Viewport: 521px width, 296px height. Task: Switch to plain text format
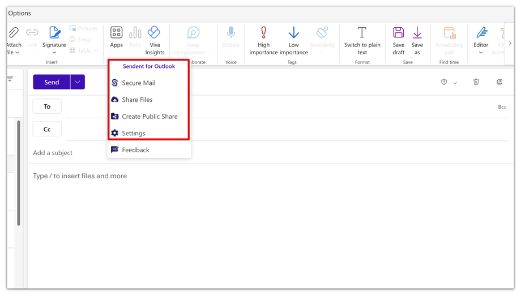[x=362, y=41]
